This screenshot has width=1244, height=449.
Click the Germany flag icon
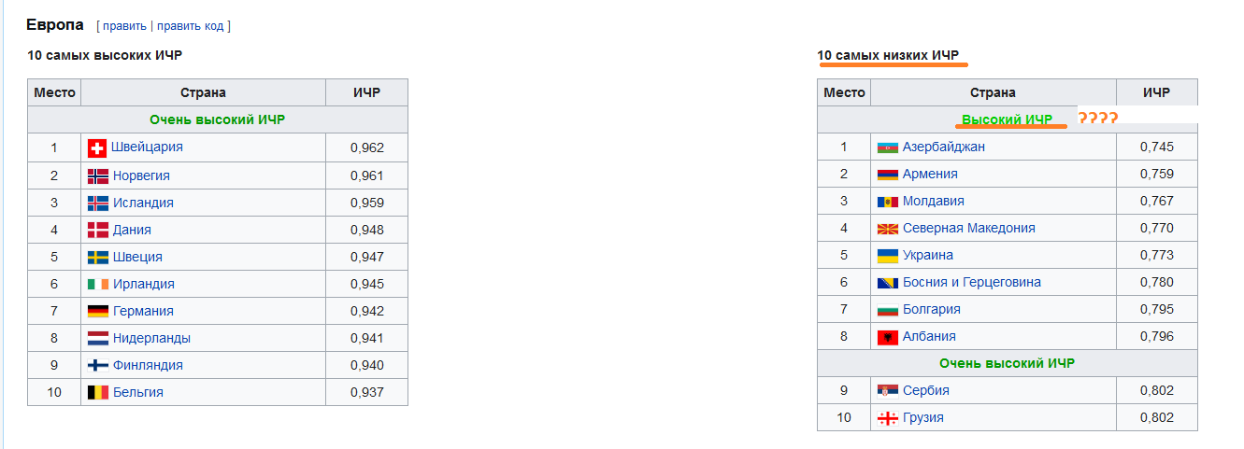tap(97, 311)
